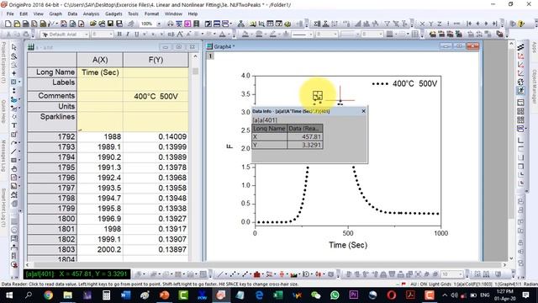Click the column plot icon in 2D graphs toolbar

257,274
